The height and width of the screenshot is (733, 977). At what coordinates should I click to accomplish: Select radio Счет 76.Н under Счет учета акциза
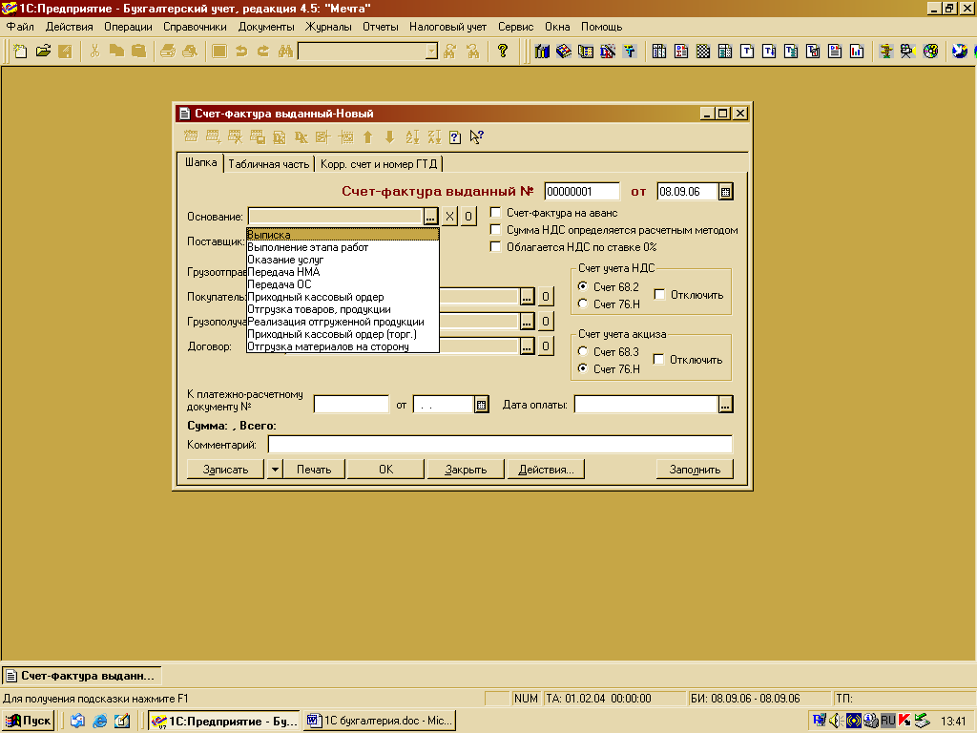click(583, 369)
